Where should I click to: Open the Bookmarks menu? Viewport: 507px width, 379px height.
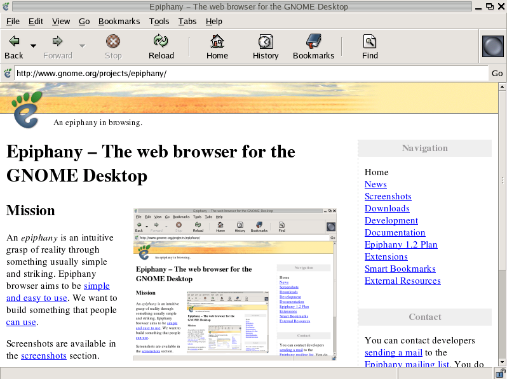pos(119,21)
